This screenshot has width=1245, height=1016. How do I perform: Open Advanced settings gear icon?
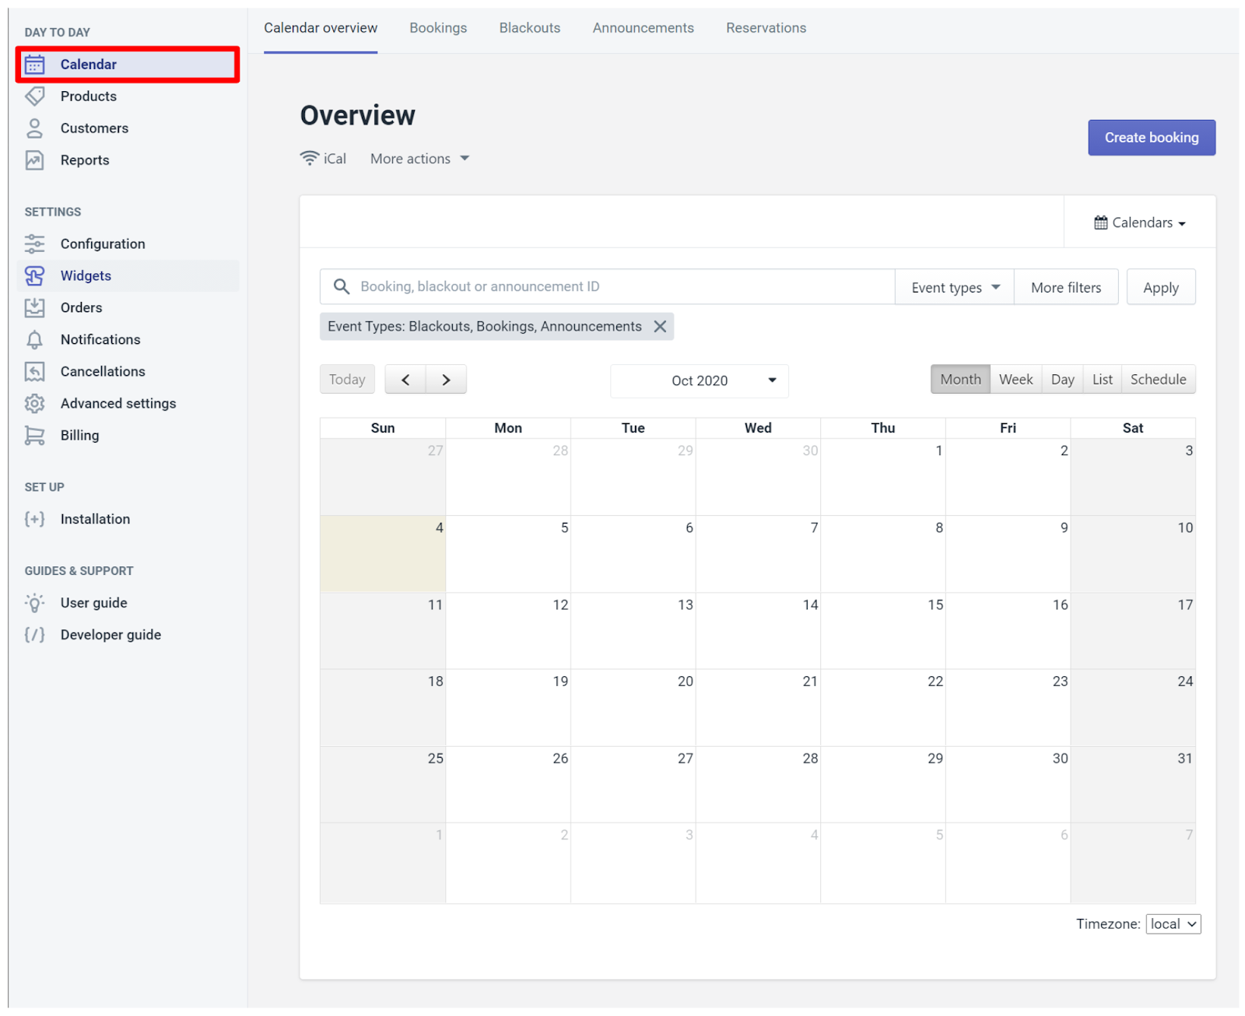click(34, 404)
